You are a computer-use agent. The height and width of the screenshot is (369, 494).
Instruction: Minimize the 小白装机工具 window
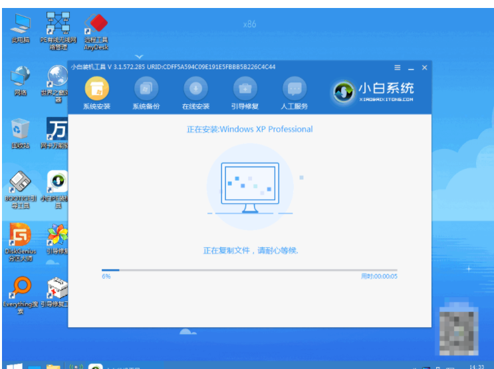411,68
